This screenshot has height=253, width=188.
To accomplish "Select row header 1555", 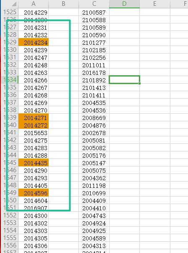I will tap(10, 238).
